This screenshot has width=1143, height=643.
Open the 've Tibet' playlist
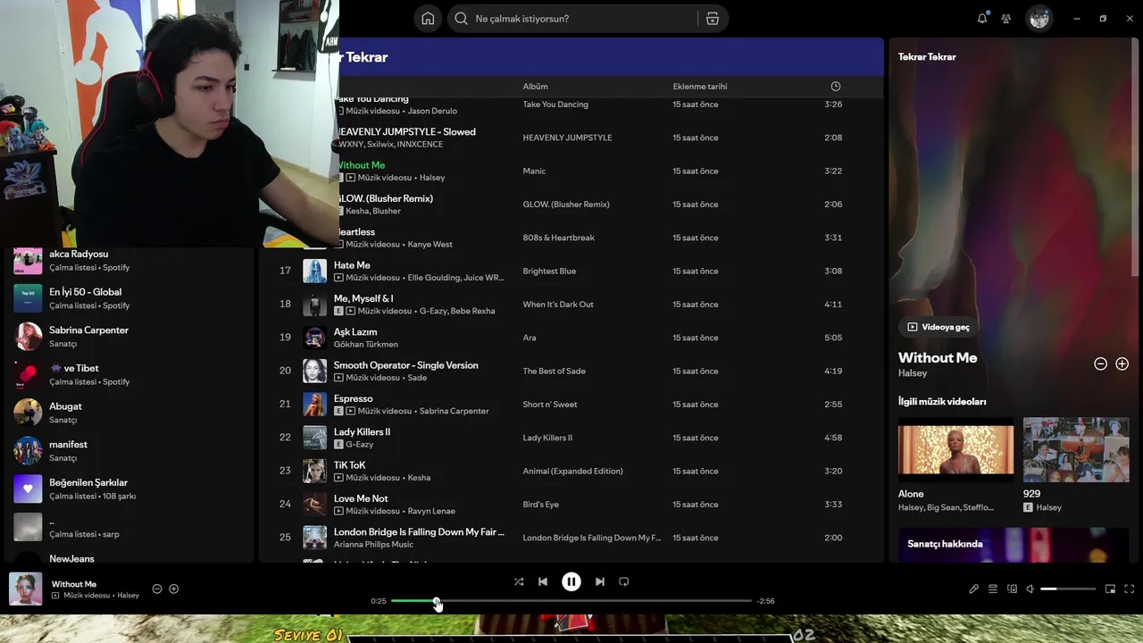click(x=129, y=374)
